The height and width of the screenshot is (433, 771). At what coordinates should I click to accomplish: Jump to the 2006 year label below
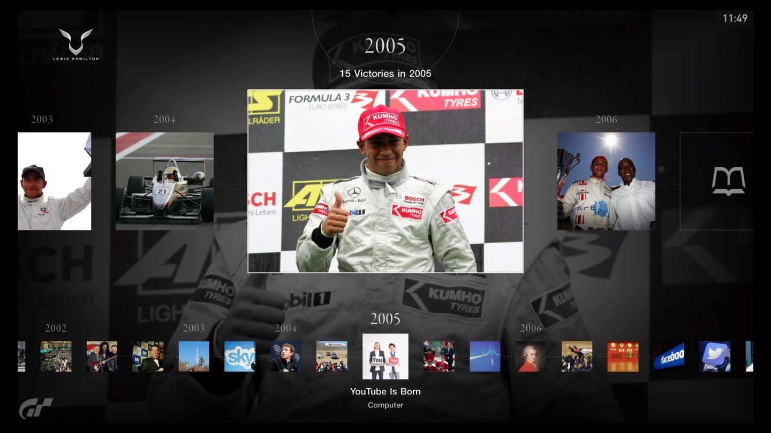[531, 328]
